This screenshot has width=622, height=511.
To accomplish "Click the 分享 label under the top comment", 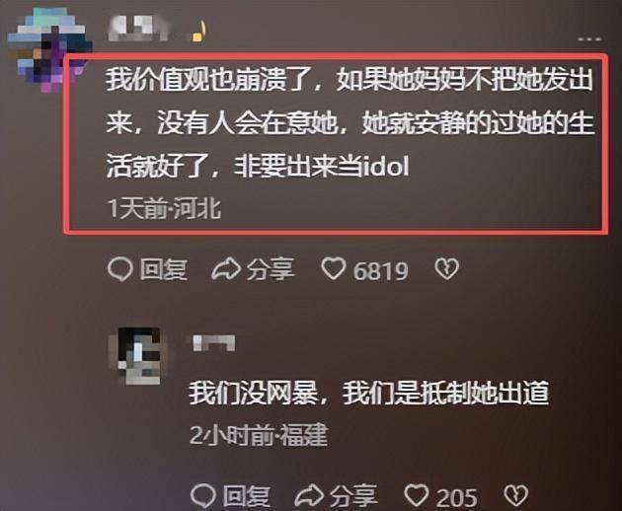I will click(x=271, y=269).
